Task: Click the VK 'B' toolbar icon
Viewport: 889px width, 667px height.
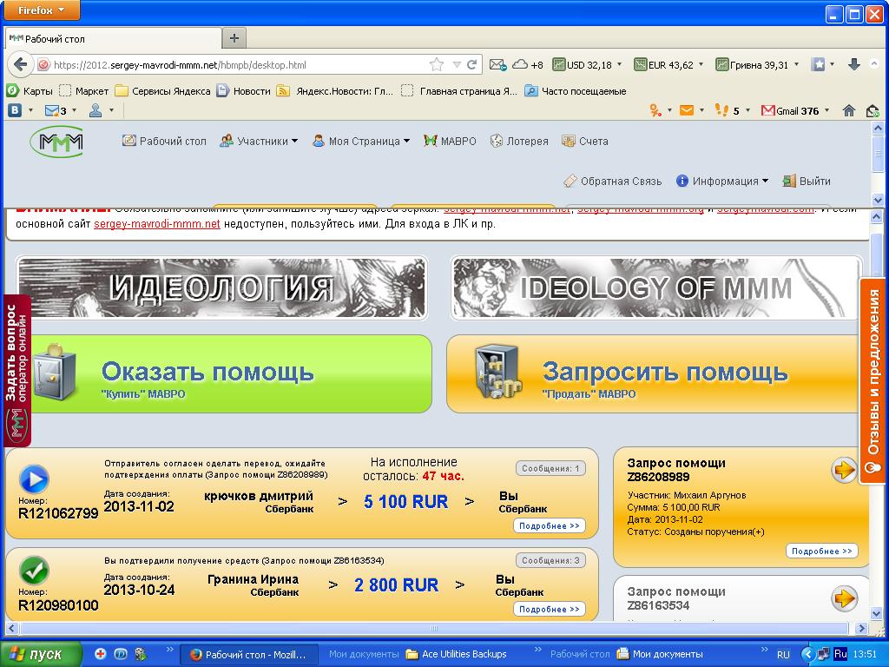Action: click(x=15, y=110)
